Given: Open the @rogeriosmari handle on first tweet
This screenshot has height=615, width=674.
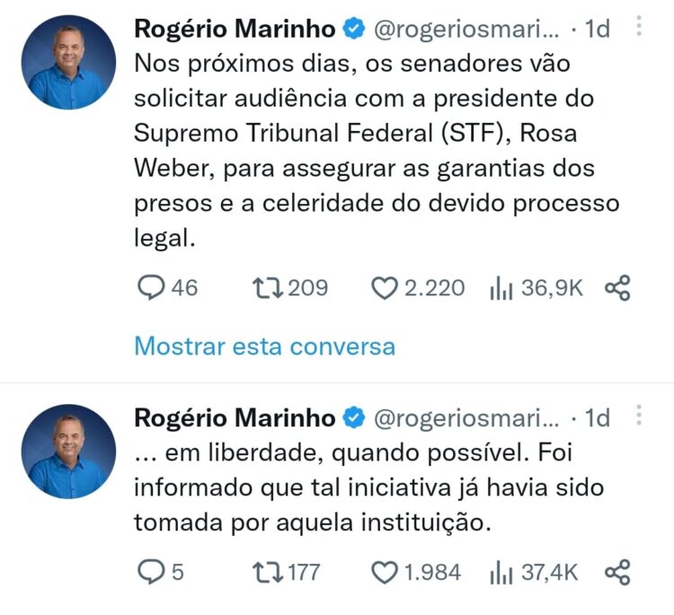Looking at the screenshot, I should (x=465, y=29).
